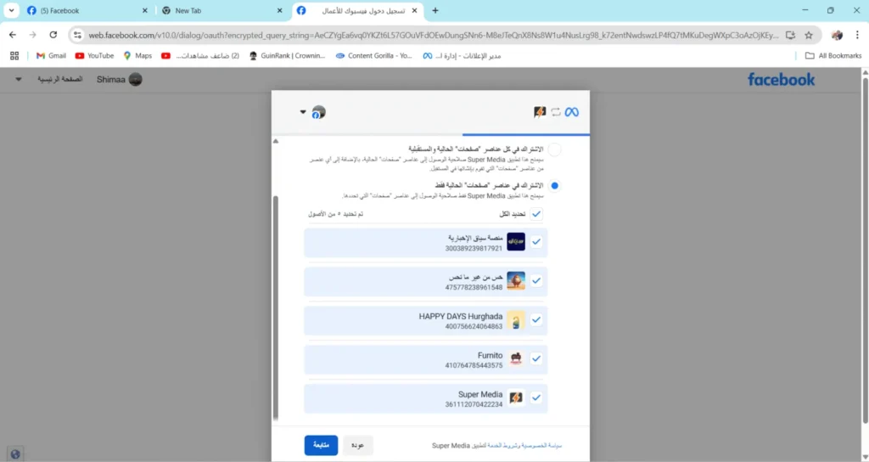This screenshot has height=462, width=869.
Task: Click the facebook logo in page header
Action: point(781,80)
